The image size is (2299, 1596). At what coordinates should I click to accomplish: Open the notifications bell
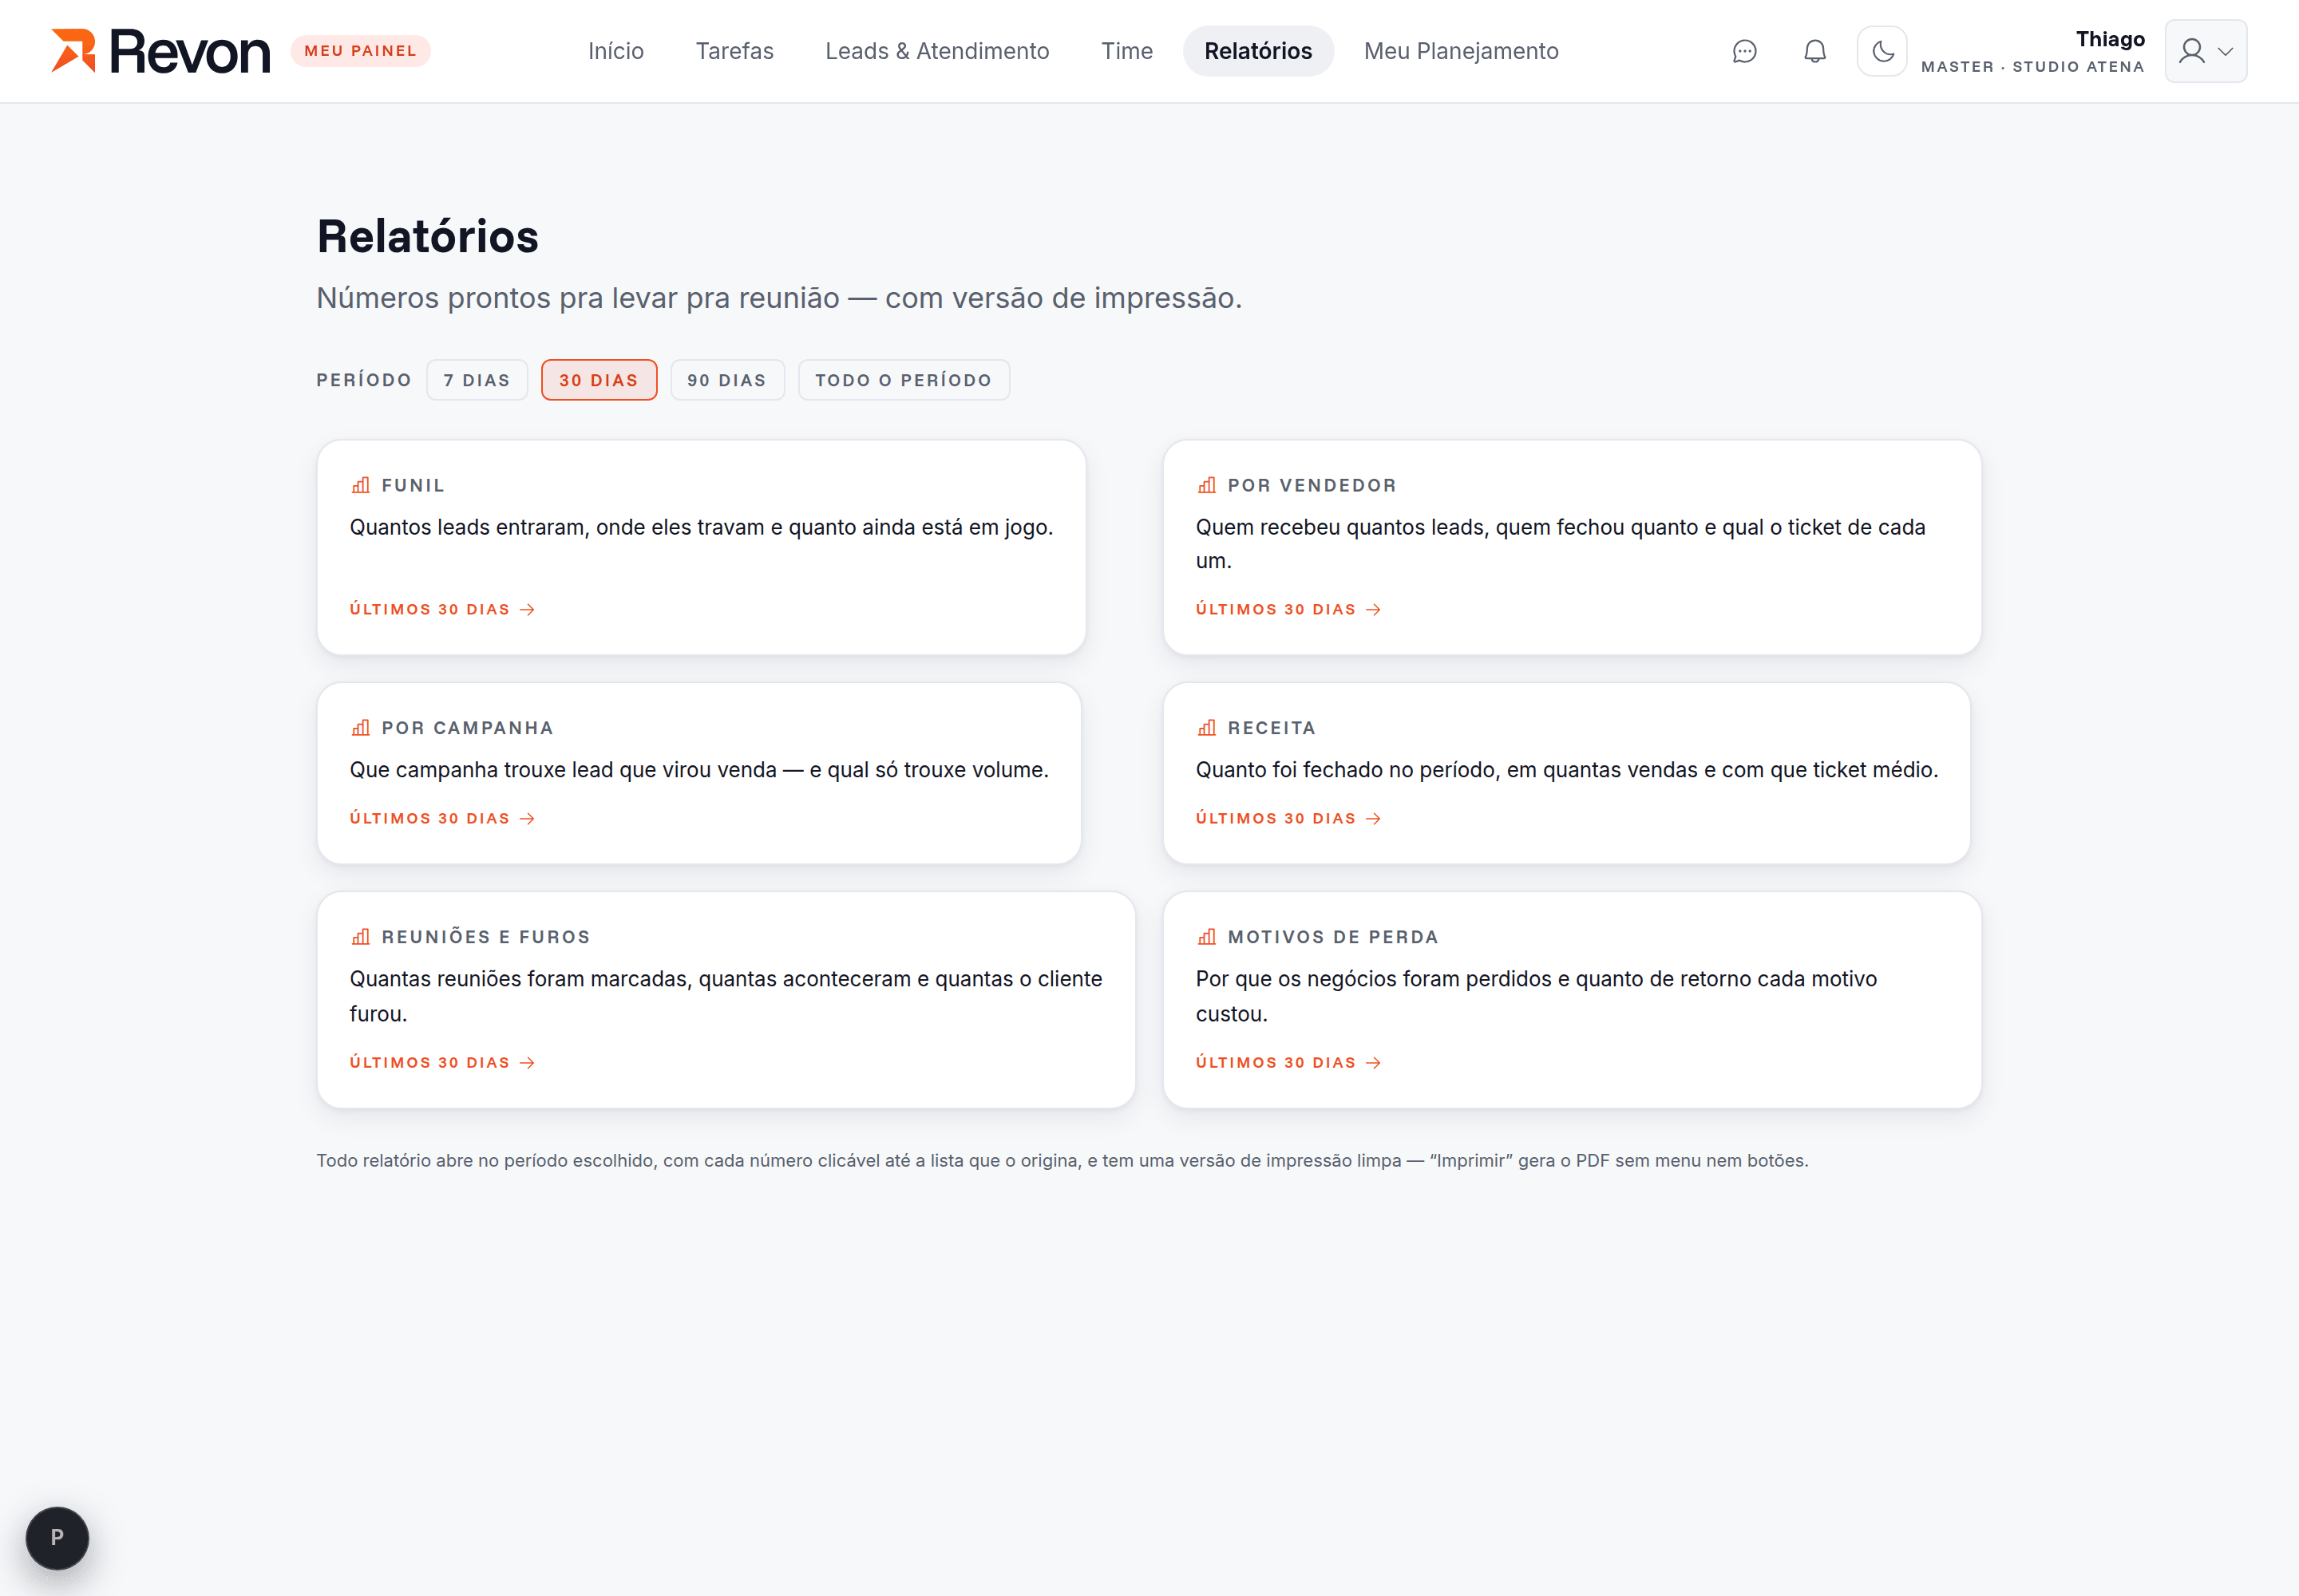pyautogui.click(x=1814, y=51)
